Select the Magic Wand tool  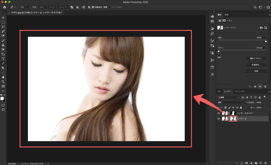point(3,31)
